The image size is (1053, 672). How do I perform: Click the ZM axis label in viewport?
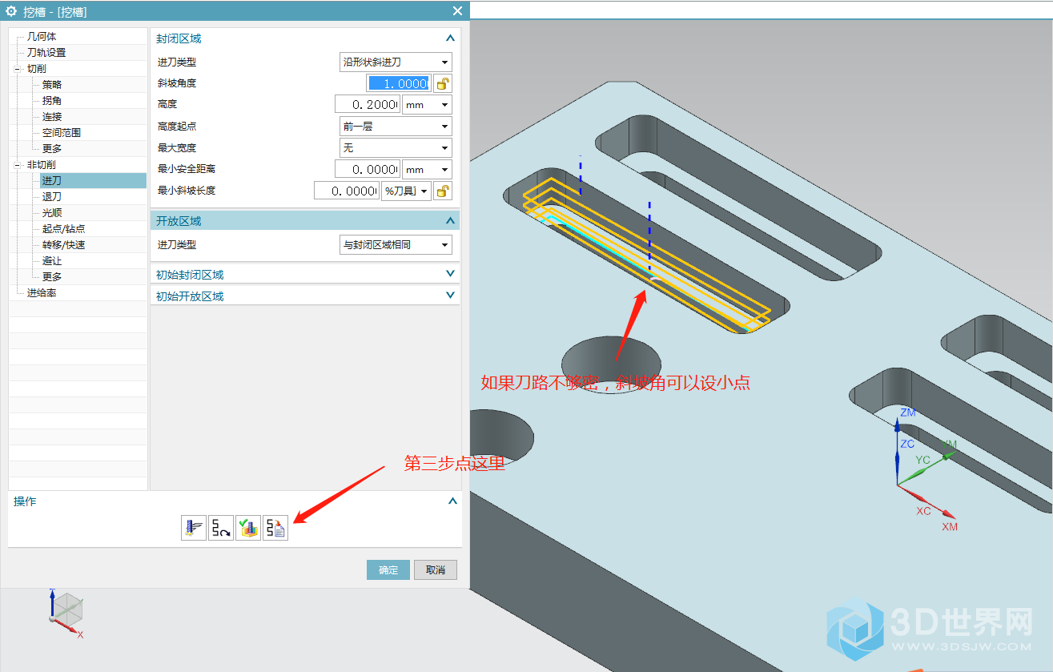pyautogui.click(x=907, y=412)
